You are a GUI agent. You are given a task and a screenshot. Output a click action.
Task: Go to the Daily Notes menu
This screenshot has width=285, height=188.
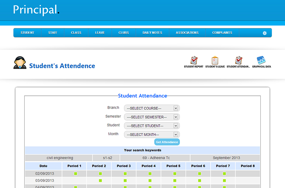point(152,33)
